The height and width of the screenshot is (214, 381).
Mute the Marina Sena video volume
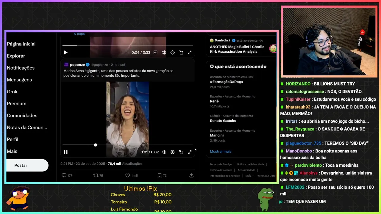(x=164, y=152)
